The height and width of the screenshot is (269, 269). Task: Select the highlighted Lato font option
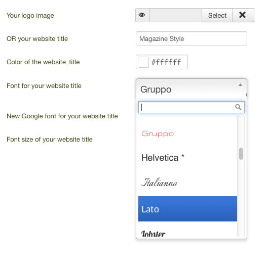click(187, 209)
